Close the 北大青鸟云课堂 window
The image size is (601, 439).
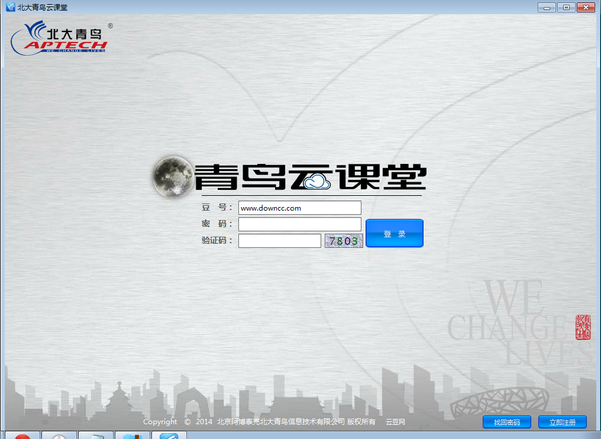point(586,7)
